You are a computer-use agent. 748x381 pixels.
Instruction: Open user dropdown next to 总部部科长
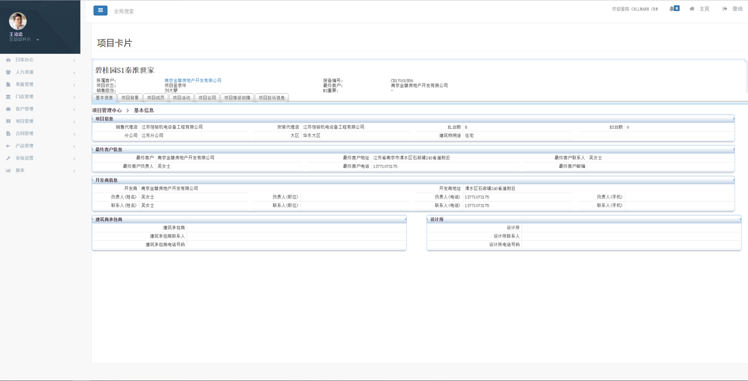click(37, 40)
